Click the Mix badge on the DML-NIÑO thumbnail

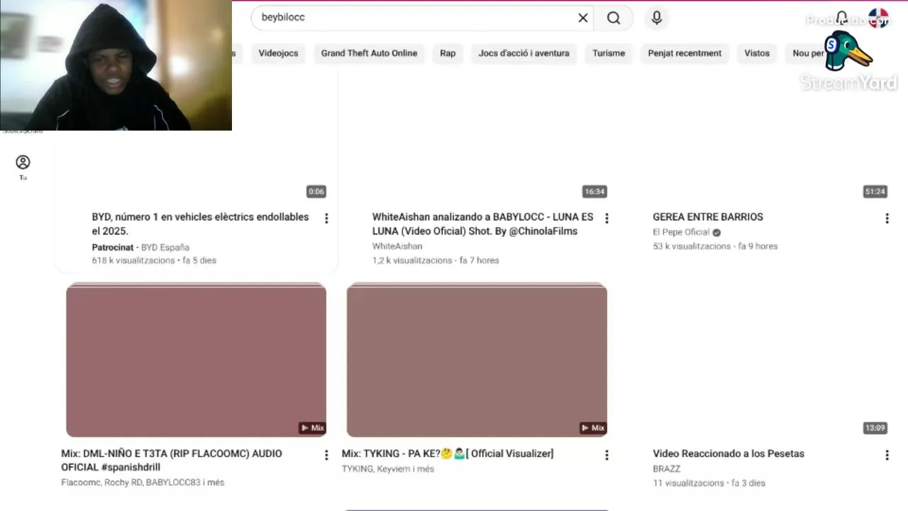coord(312,428)
